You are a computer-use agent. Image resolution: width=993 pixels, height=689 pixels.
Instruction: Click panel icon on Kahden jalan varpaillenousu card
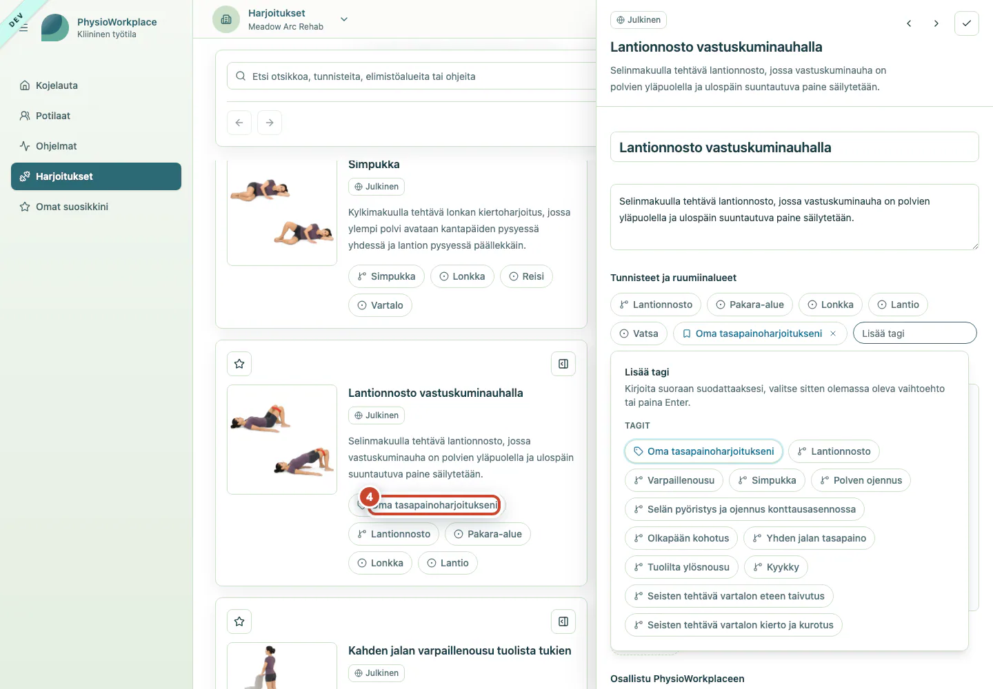click(563, 621)
